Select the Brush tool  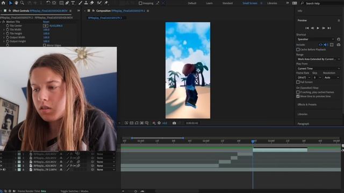[x=80, y=3]
